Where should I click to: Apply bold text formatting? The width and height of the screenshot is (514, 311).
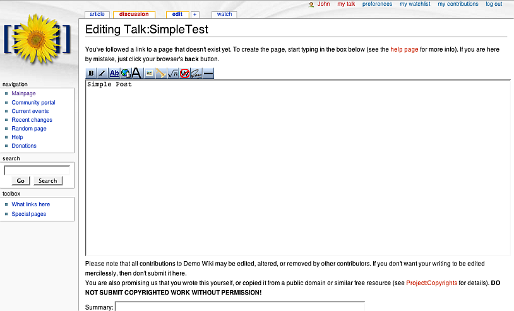91,73
